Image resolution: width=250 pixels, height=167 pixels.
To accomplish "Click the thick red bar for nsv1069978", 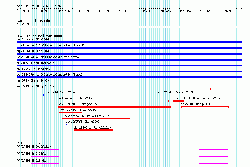I will click(x=115, y=107).
